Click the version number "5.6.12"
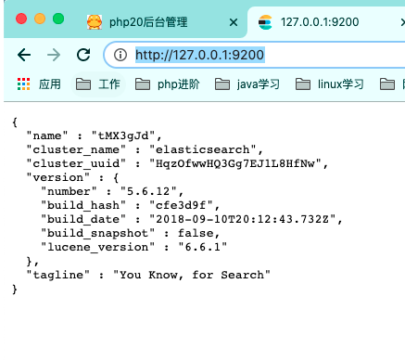Screen dimensions: 405x361 click(x=148, y=191)
